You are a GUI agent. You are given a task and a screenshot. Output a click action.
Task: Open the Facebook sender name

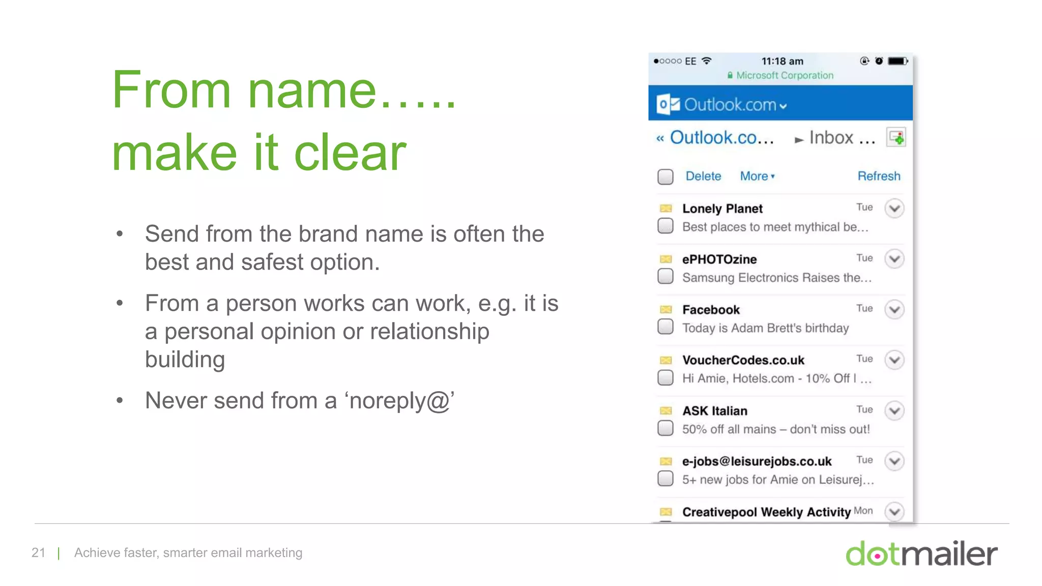point(711,309)
